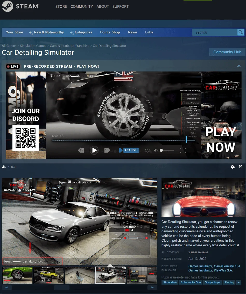Open the COMMUNITY menu
The image size is (246, 294).
pyautogui.click(x=82, y=6)
